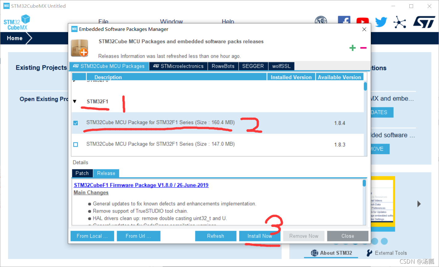Select the Patch details tab
The image size is (439, 267).
(x=82, y=173)
